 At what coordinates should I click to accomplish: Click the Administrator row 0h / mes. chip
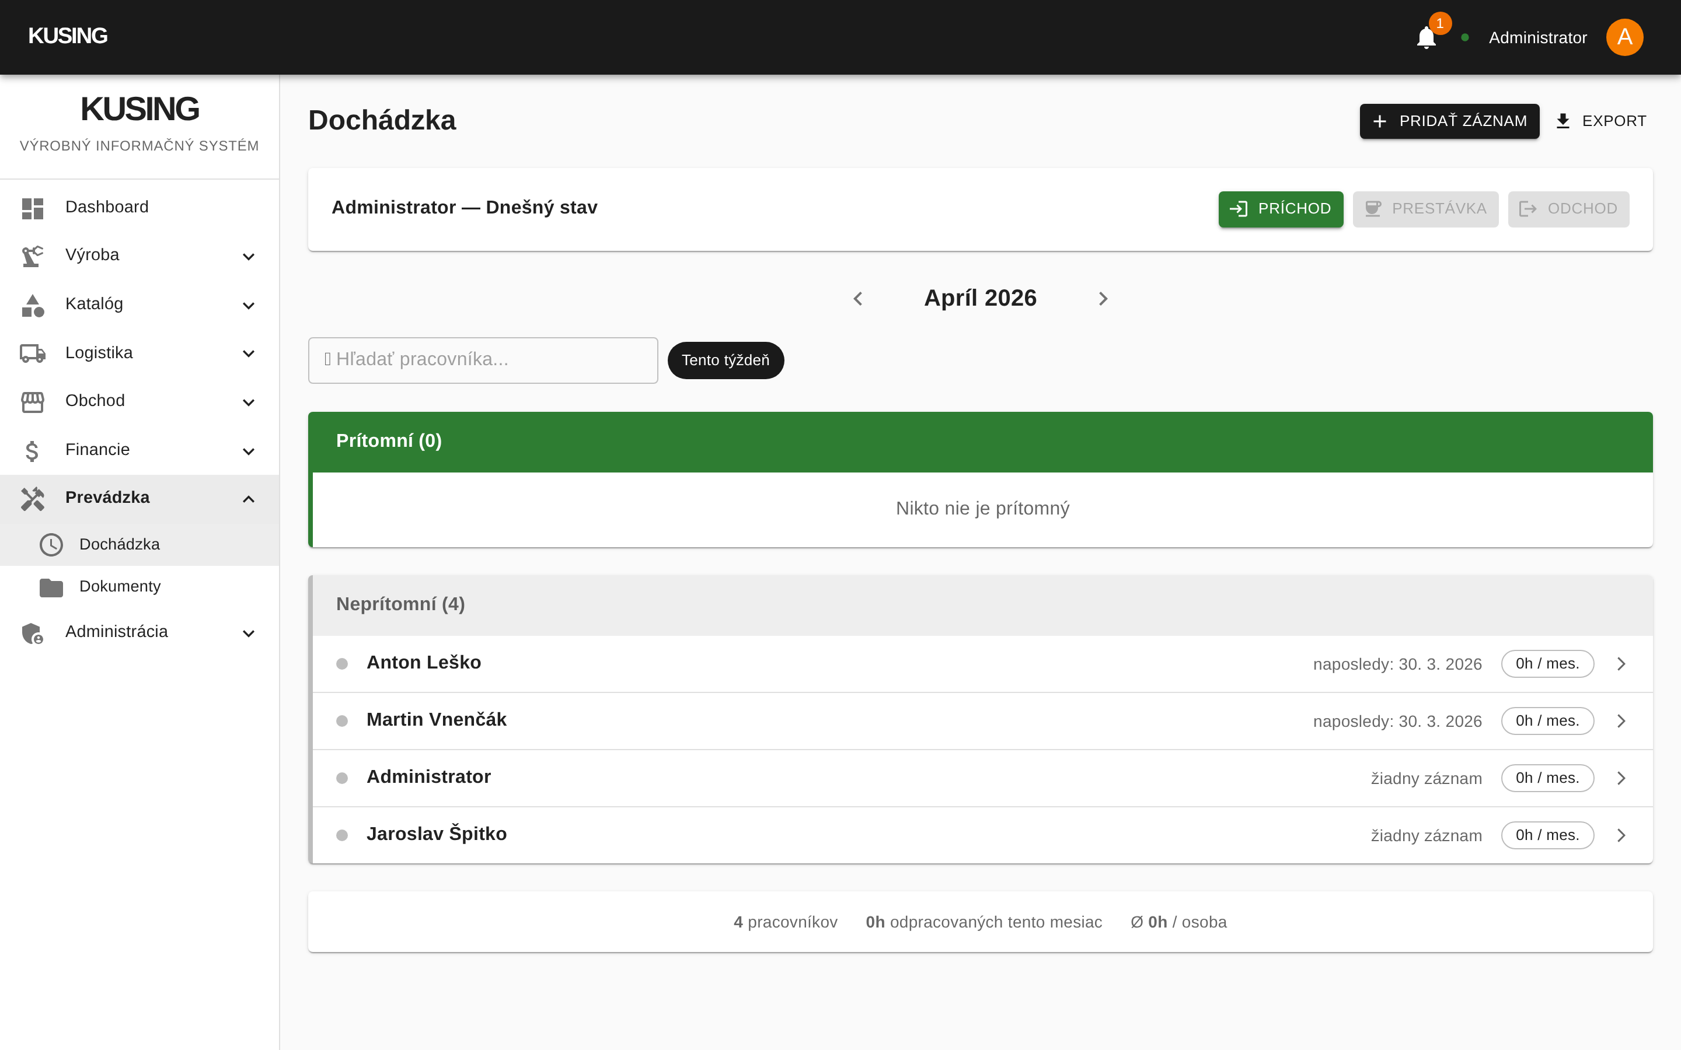[x=1547, y=778]
